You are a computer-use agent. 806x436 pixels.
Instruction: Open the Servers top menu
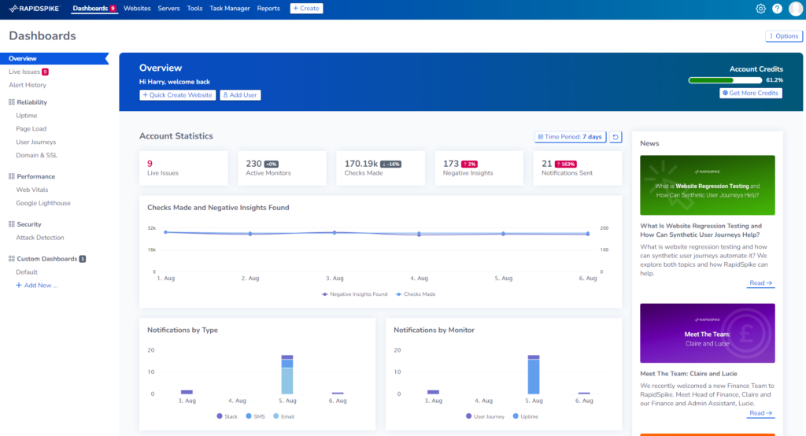168,8
